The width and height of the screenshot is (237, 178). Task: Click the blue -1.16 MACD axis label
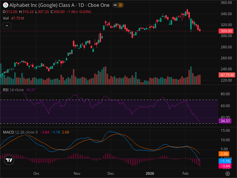(225, 161)
